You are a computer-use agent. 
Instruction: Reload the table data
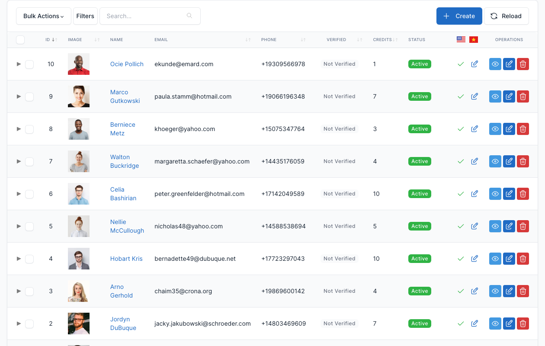pos(507,16)
